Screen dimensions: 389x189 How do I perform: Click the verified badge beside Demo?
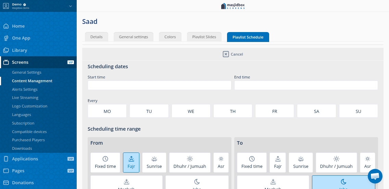[25, 4]
